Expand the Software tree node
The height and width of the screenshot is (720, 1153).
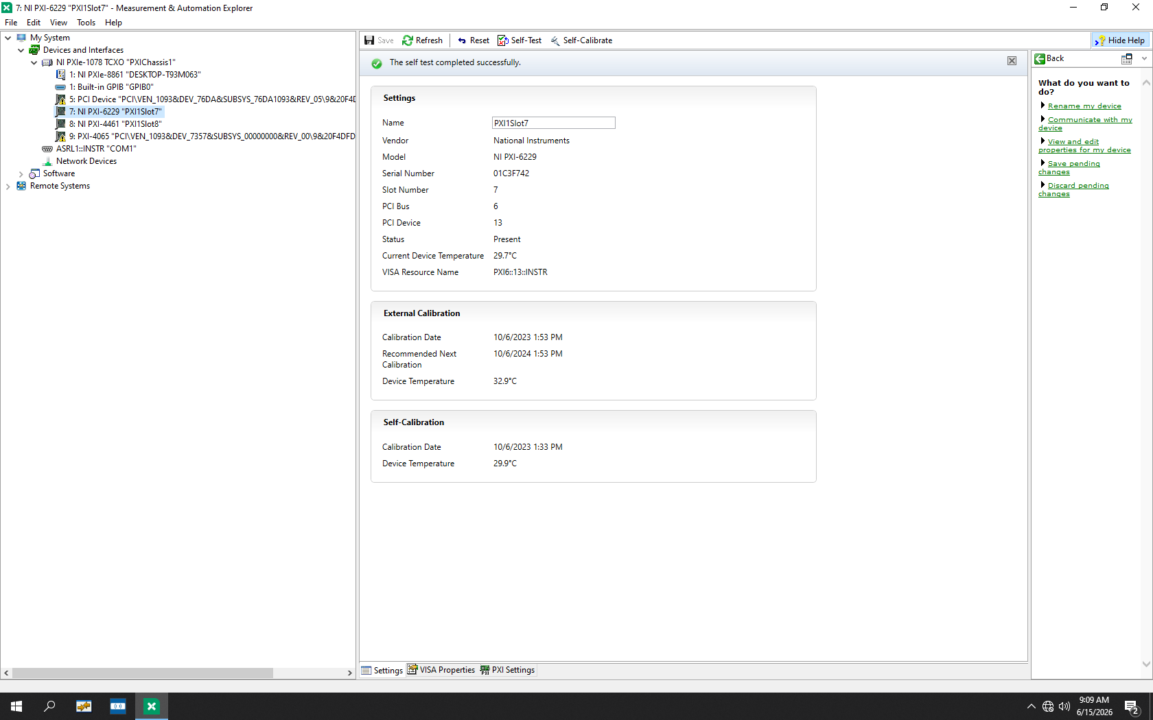coord(21,173)
